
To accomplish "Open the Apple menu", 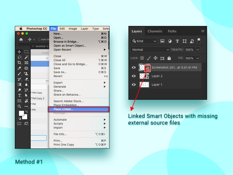I will (x=21, y=29).
